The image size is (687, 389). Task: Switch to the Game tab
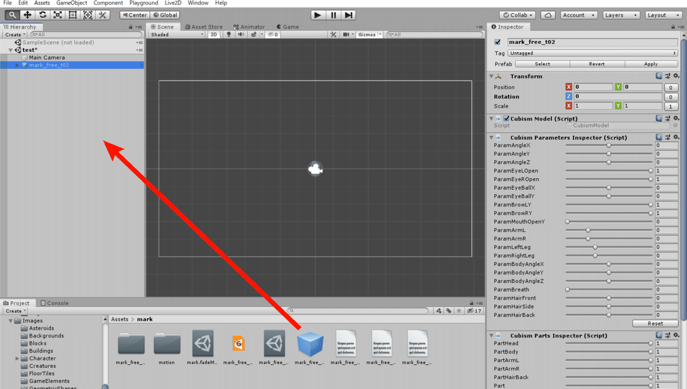pyautogui.click(x=287, y=26)
